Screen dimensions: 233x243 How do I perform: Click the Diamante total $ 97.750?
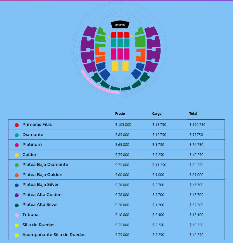coord(196,135)
